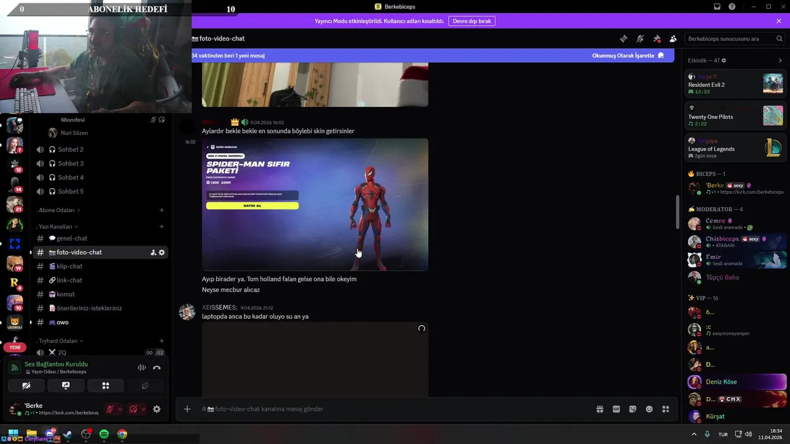Open apps launcher icon in message bar
This screenshot has height=444, width=790.
tap(665, 409)
